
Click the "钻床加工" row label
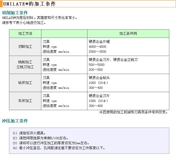pos(25,83)
